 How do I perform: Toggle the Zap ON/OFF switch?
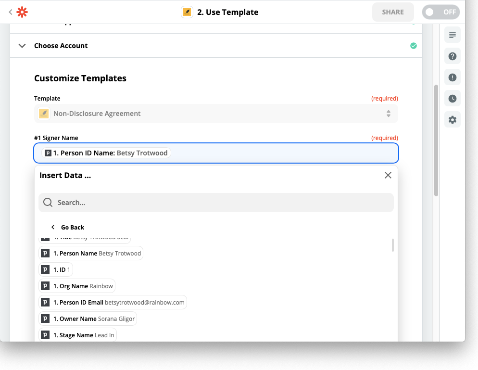coord(441,12)
